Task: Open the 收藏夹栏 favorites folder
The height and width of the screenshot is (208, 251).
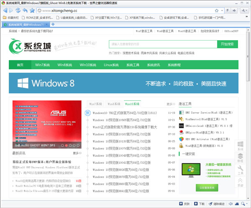Action: point(11,18)
